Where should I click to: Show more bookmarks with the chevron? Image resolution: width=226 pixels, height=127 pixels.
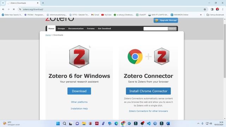[x=201, y=15]
